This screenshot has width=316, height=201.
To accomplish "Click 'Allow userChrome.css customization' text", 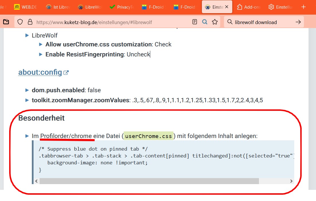I will point(99,44).
